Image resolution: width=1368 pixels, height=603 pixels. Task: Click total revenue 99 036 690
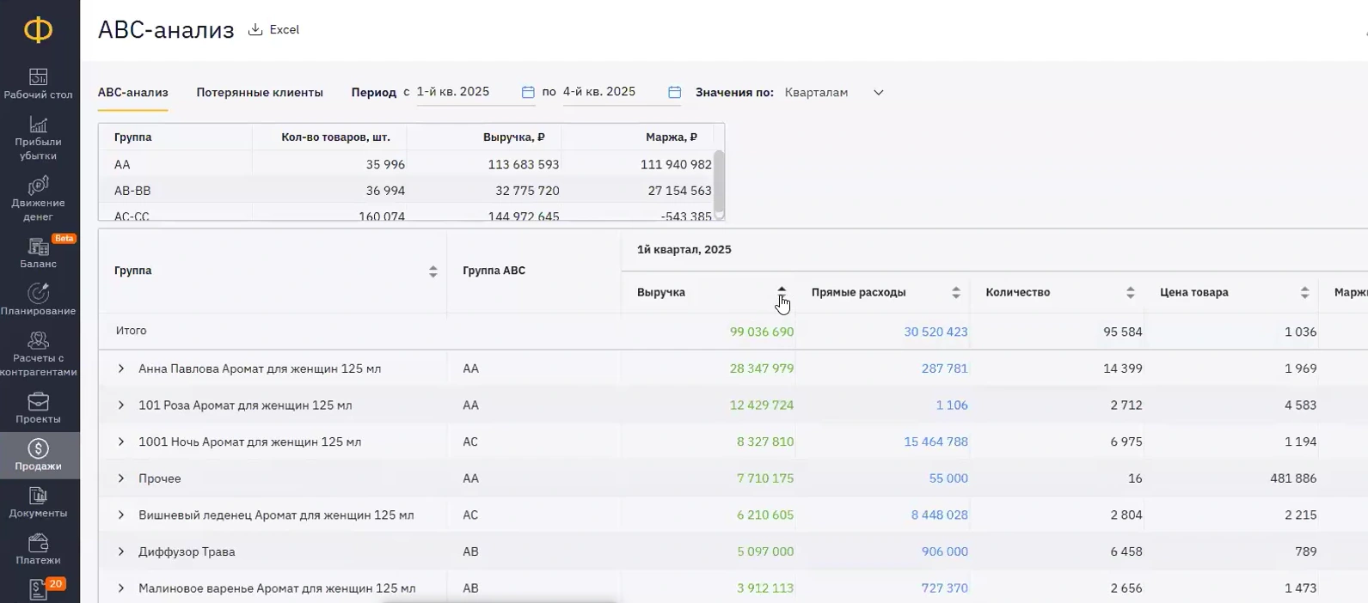[x=762, y=332]
